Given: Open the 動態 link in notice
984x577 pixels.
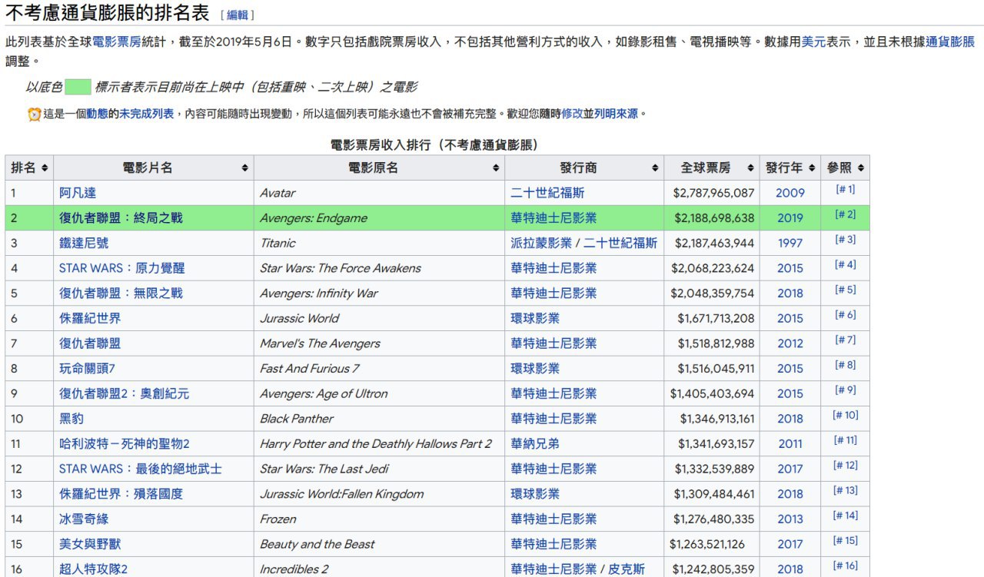Looking at the screenshot, I should pos(97,114).
